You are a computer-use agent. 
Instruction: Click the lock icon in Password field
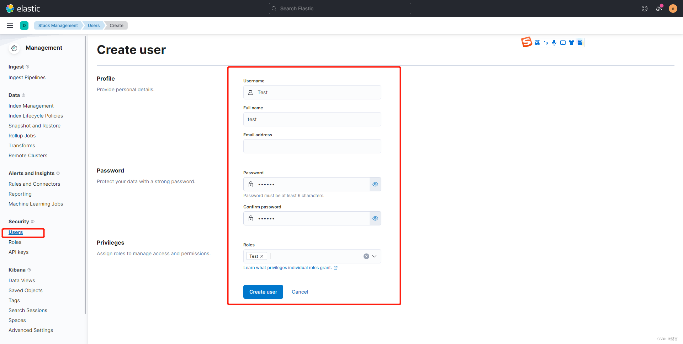click(251, 184)
